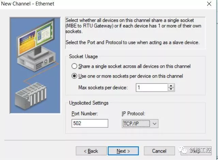Viewport: 218px width, 160px height.
Task: Click the Max sockets per device field
Action: pyautogui.click(x=152, y=87)
